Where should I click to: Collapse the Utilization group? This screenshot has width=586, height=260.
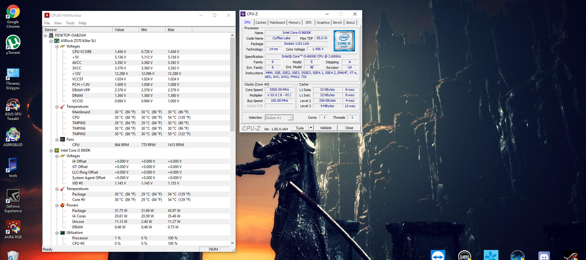click(57, 233)
